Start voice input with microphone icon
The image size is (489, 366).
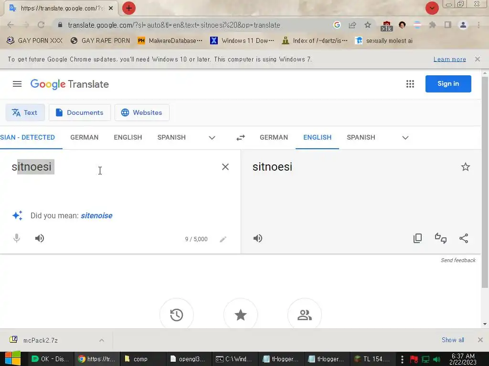pos(17,238)
